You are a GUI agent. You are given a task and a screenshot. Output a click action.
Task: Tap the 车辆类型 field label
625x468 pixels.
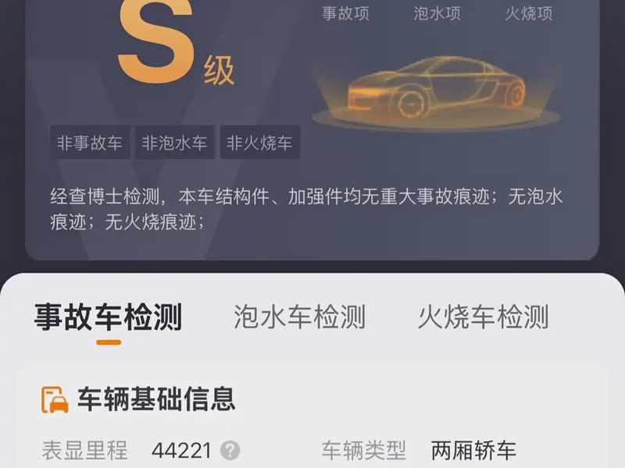click(363, 451)
